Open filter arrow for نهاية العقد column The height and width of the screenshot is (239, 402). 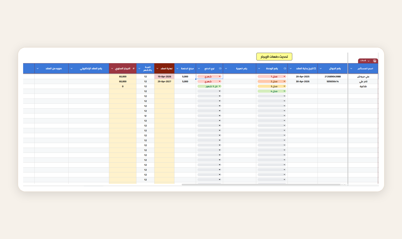[158, 68]
